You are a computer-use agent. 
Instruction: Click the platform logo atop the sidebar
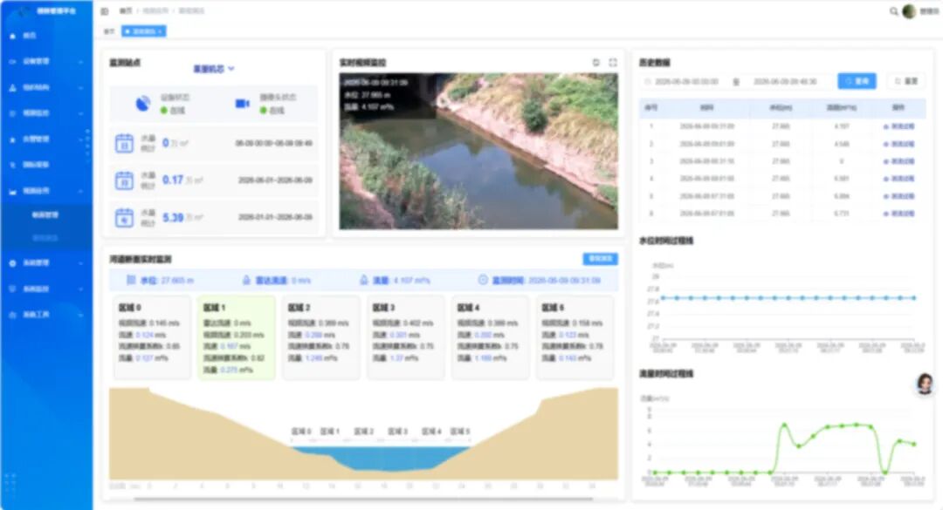coord(24,11)
